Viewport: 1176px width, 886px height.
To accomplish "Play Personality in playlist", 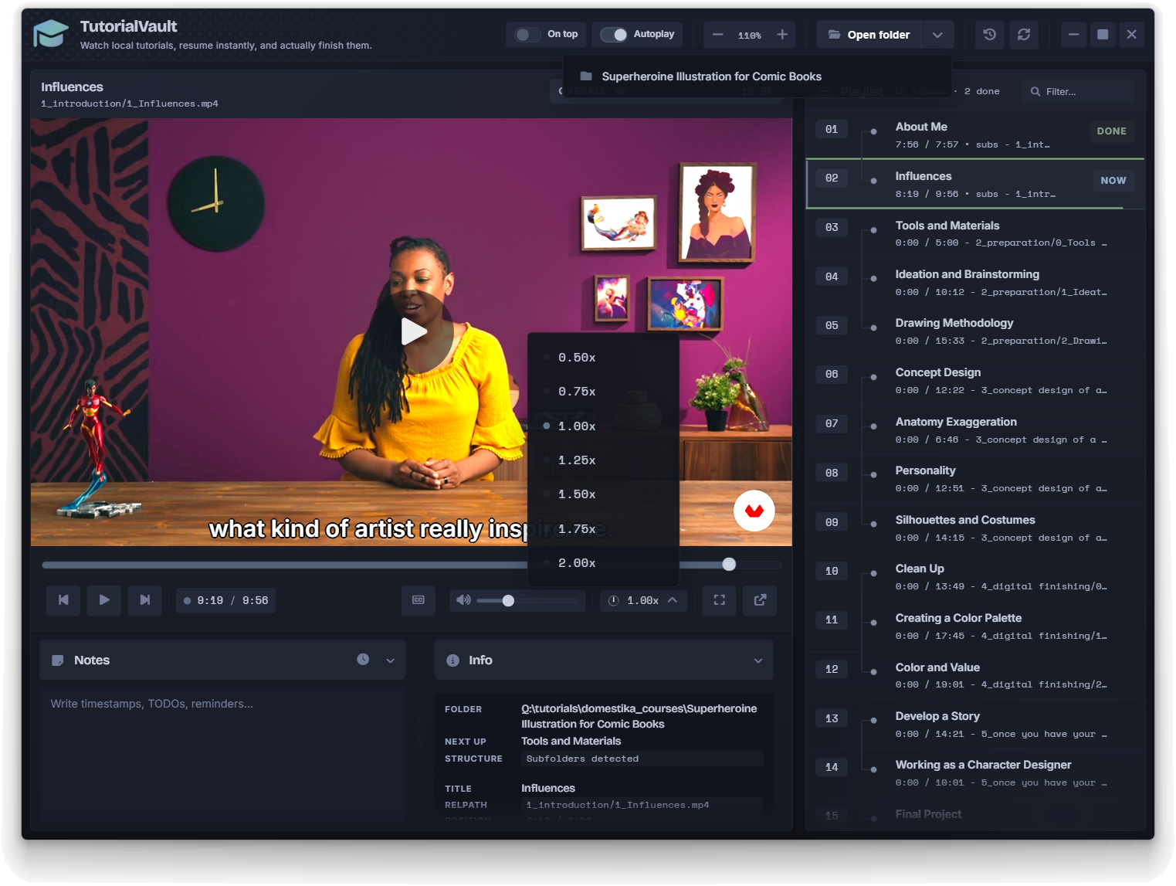I will 974,479.
